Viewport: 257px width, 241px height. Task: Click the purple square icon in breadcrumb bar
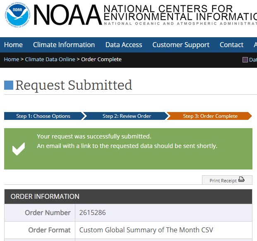coord(245,60)
